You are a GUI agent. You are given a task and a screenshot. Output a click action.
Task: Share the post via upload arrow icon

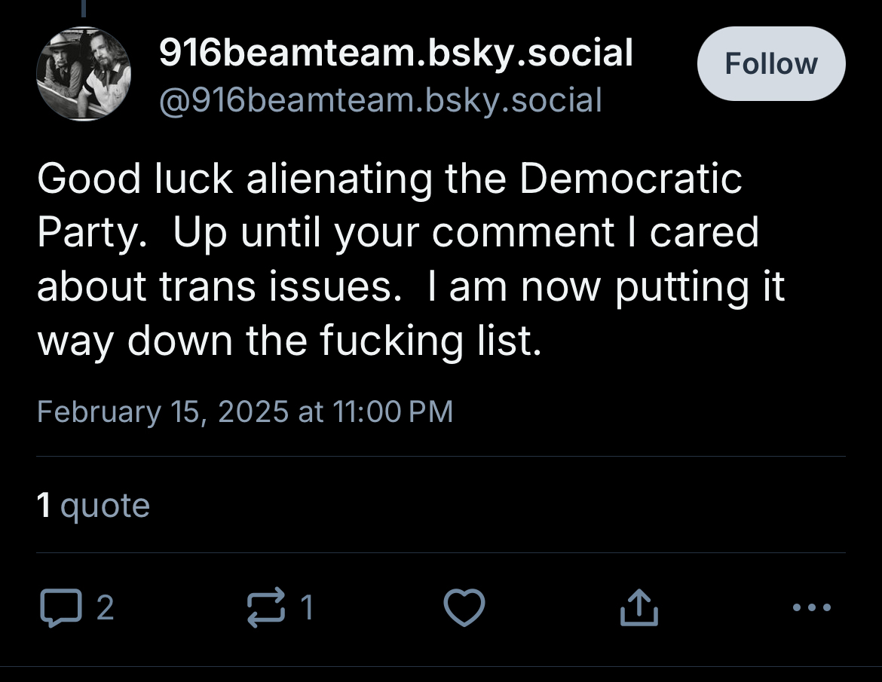pos(639,608)
